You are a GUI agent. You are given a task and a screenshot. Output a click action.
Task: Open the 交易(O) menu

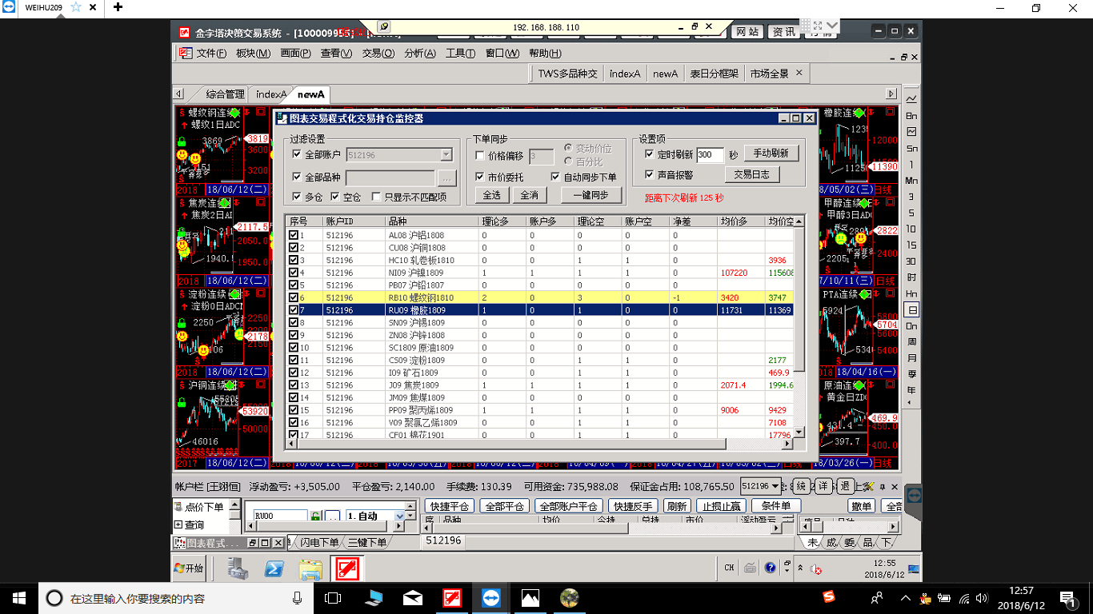pyautogui.click(x=378, y=54)
